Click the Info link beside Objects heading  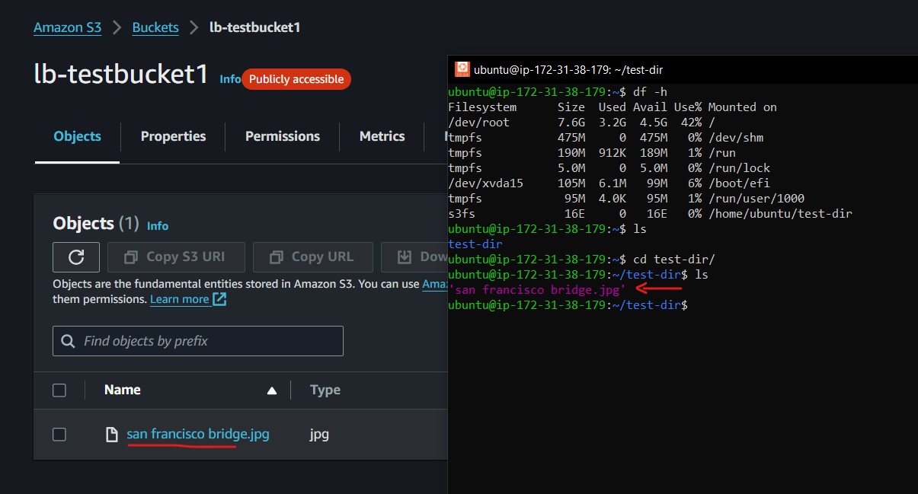coord(157,225)
